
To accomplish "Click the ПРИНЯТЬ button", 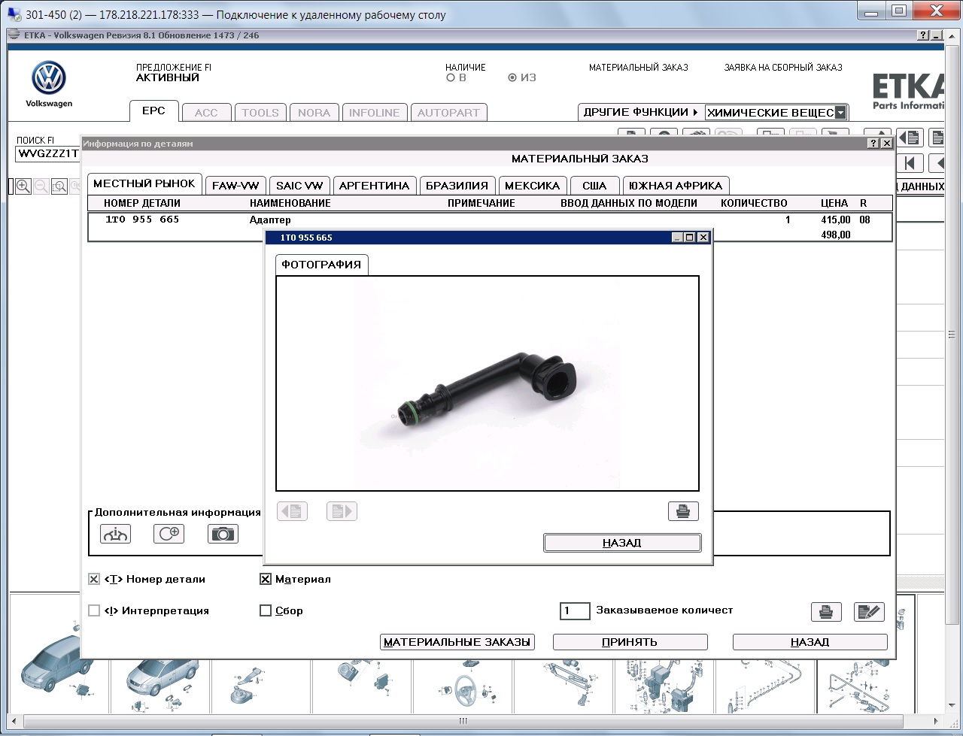I will [x=630, y=642].
